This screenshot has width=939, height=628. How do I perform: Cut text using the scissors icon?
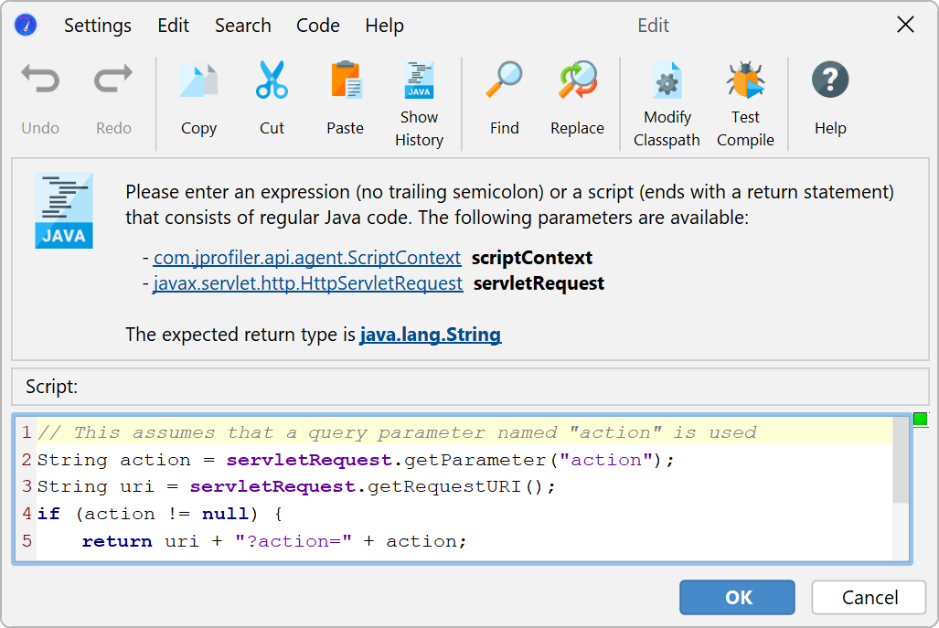272,81
